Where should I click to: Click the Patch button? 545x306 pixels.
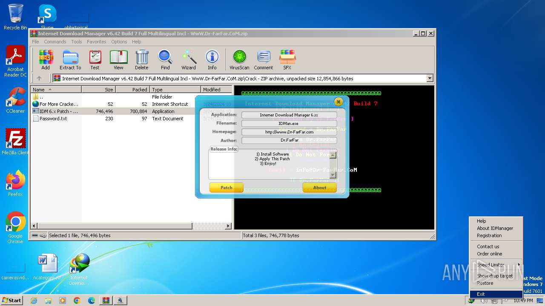(227, 187)
